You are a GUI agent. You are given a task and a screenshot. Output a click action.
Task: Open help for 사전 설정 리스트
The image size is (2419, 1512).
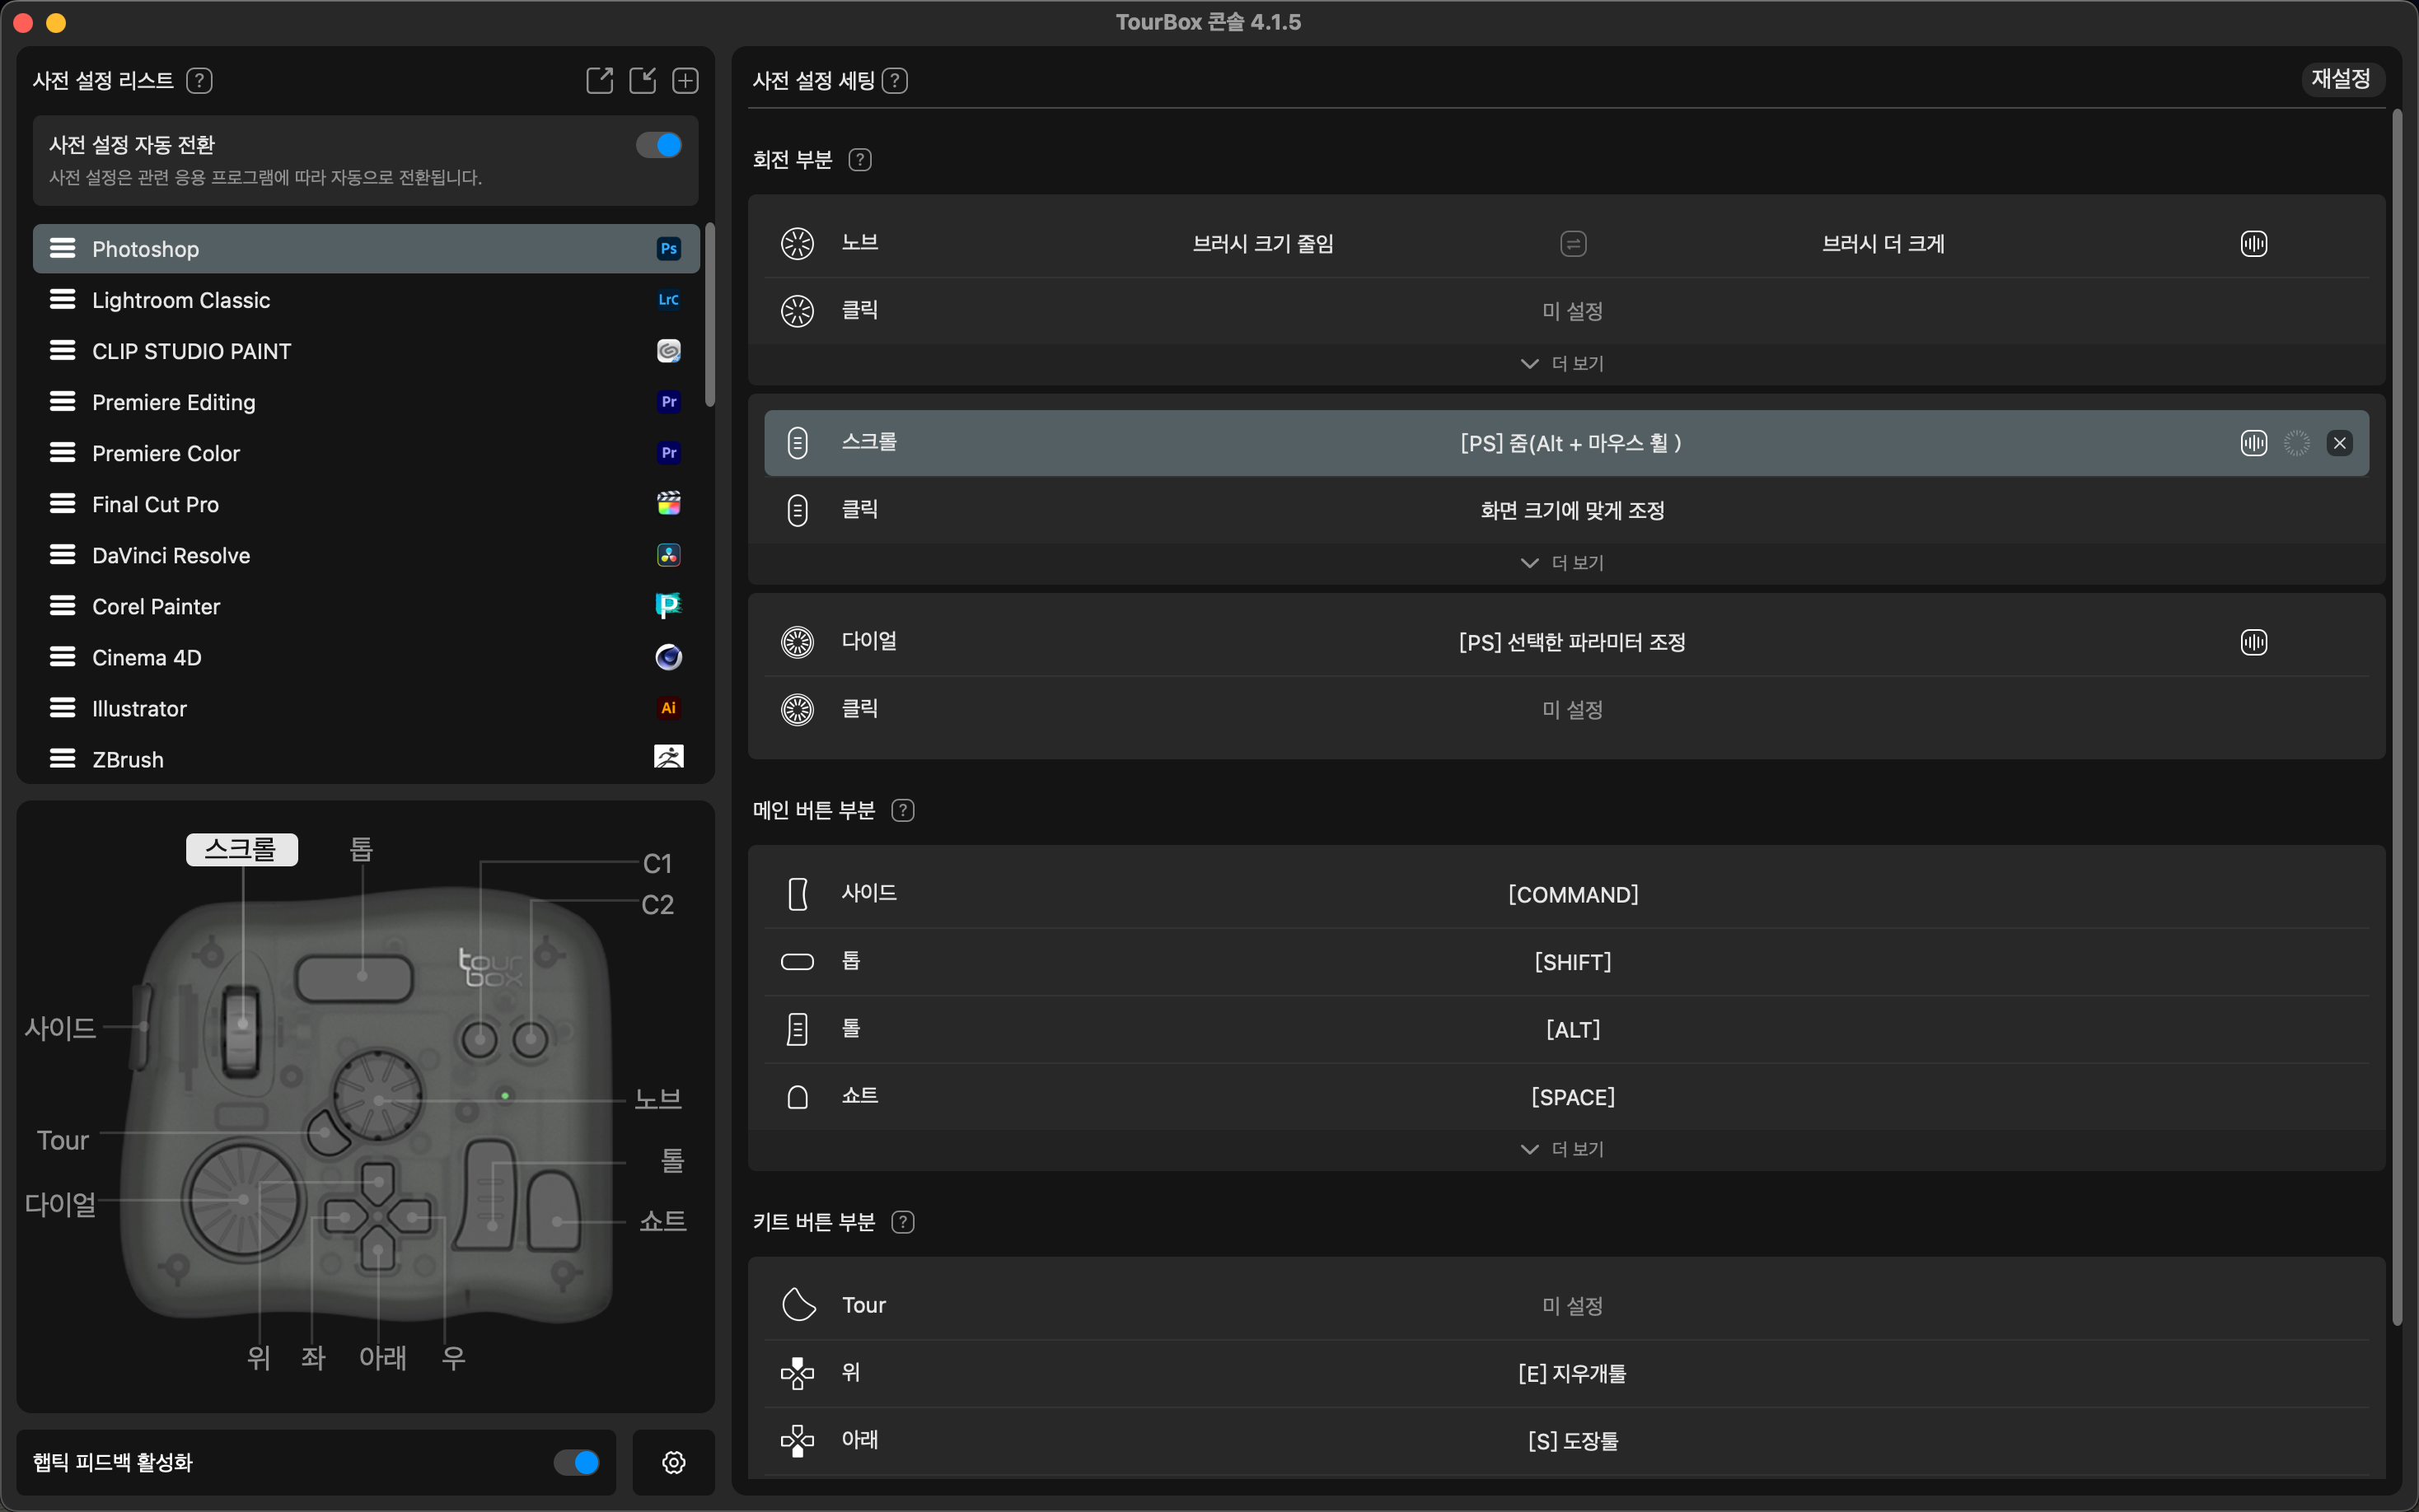point(199,80)
